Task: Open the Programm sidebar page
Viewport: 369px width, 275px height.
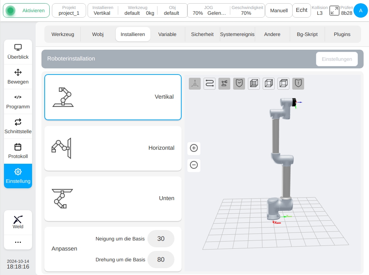Action: (x=18, y=102)
